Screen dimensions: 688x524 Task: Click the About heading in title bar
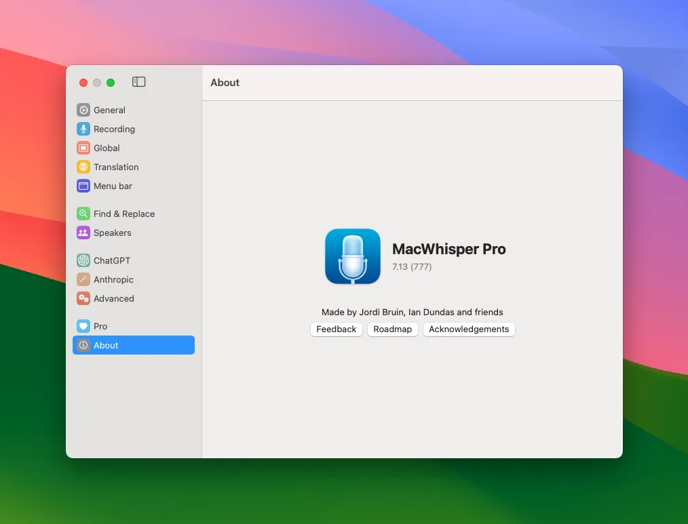click(225, 83)
